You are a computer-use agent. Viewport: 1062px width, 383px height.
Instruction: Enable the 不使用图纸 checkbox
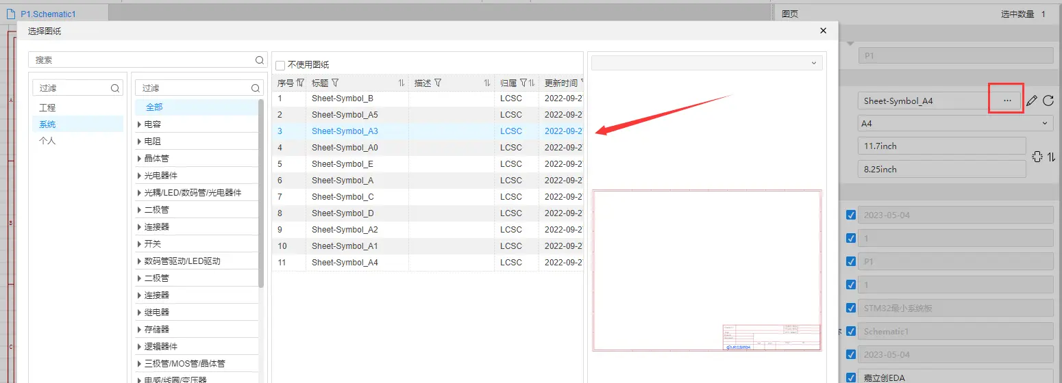(280, 65)
